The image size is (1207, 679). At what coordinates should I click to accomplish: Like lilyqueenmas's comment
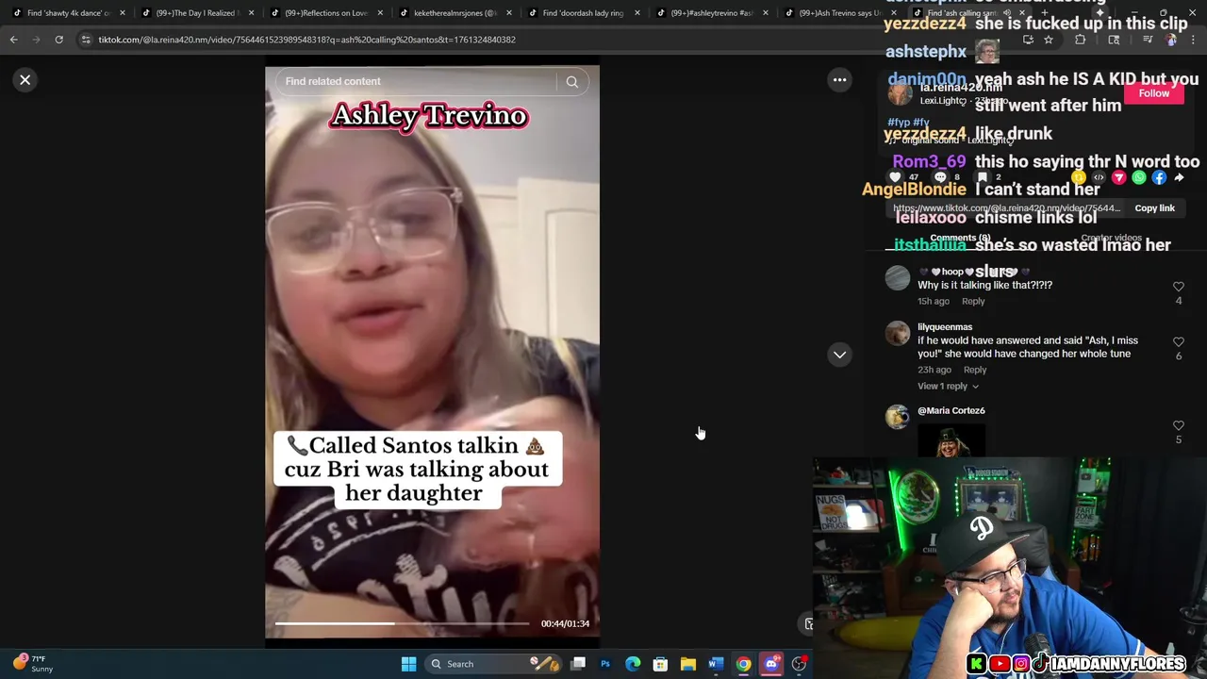1178,341
